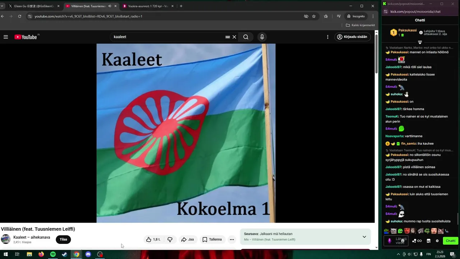This screenshot has height=259, width=460.
Task: Open Kick chat settings gear
Action: [x=437, y=241]
